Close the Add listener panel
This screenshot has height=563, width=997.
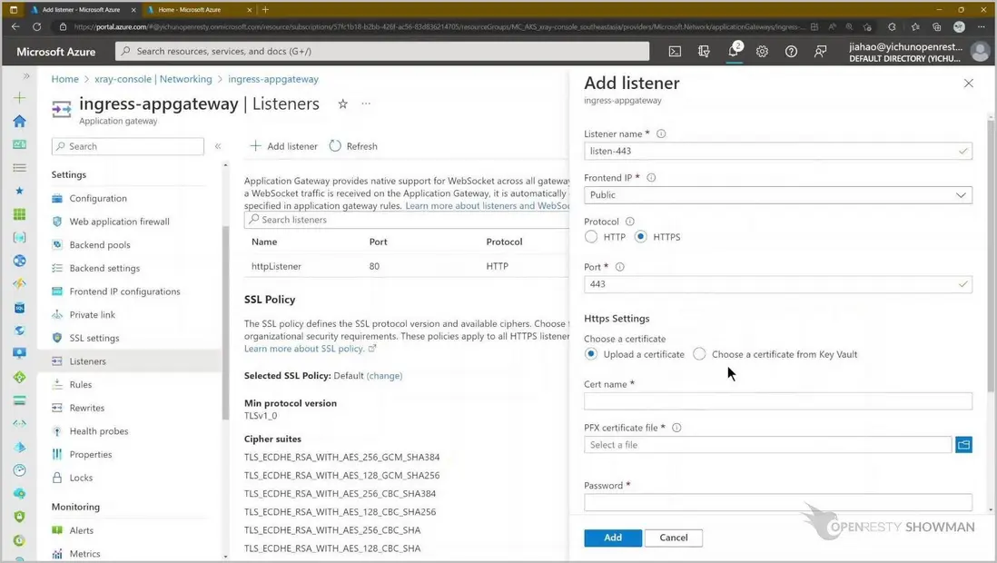pos(968,84)
